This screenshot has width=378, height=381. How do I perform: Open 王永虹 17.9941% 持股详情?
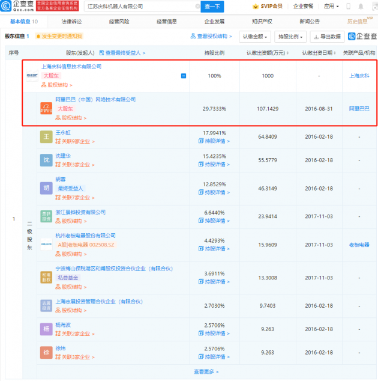214,141
